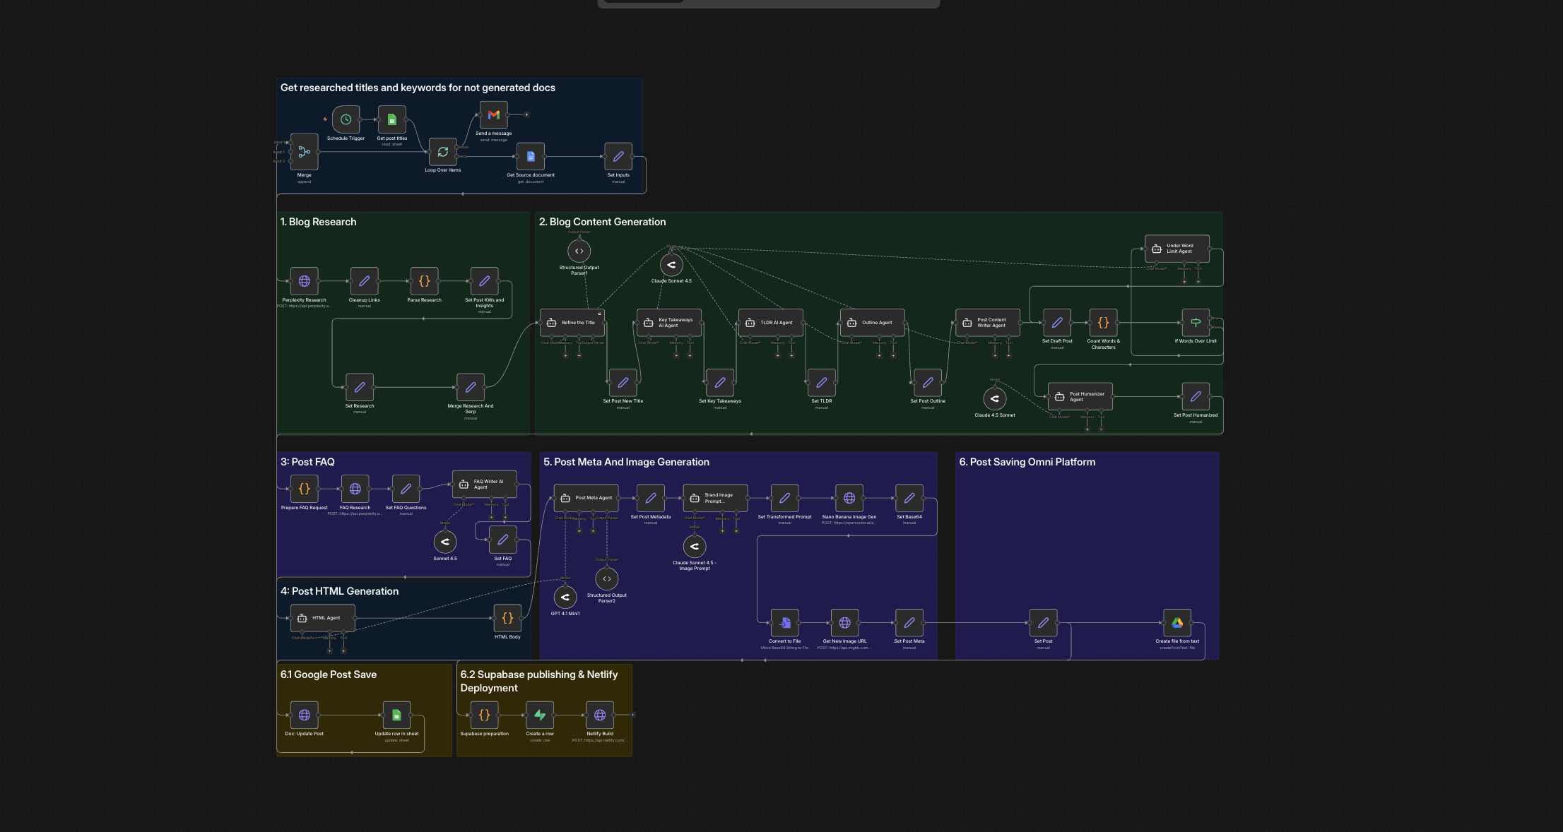Image resolution: width=1563 pixels, height=832 pixels.
Task: Open the Loop Over Items node
Action: coord(442,152)
